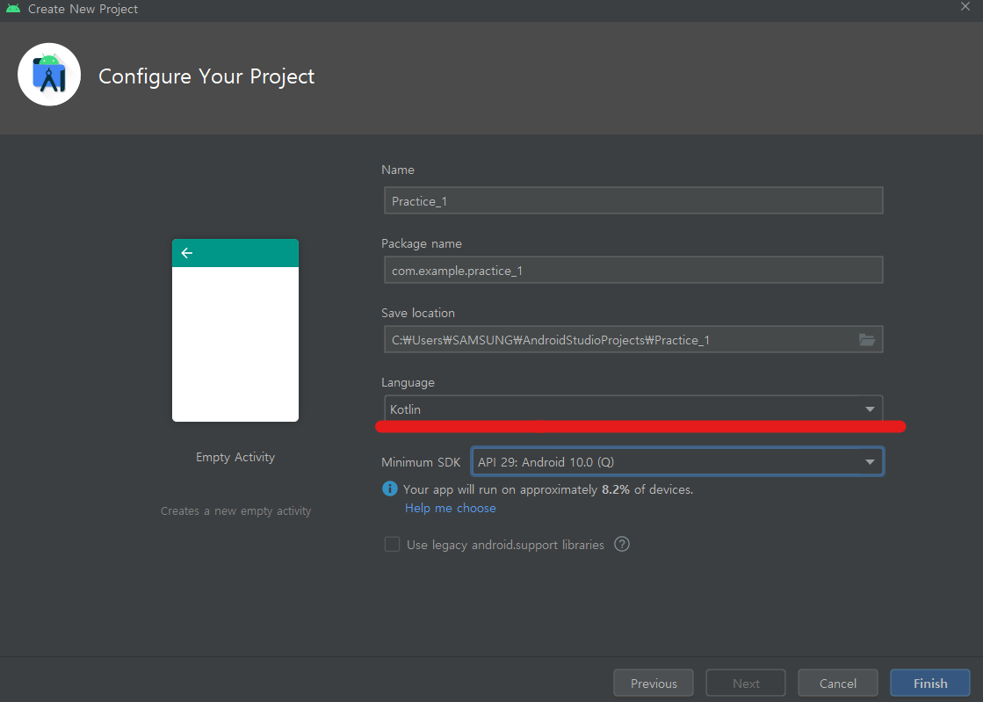This screenshot has width=983, height=702.
Task: Focus the Name field containing Practice_1
Action: [x=633, y=200]
